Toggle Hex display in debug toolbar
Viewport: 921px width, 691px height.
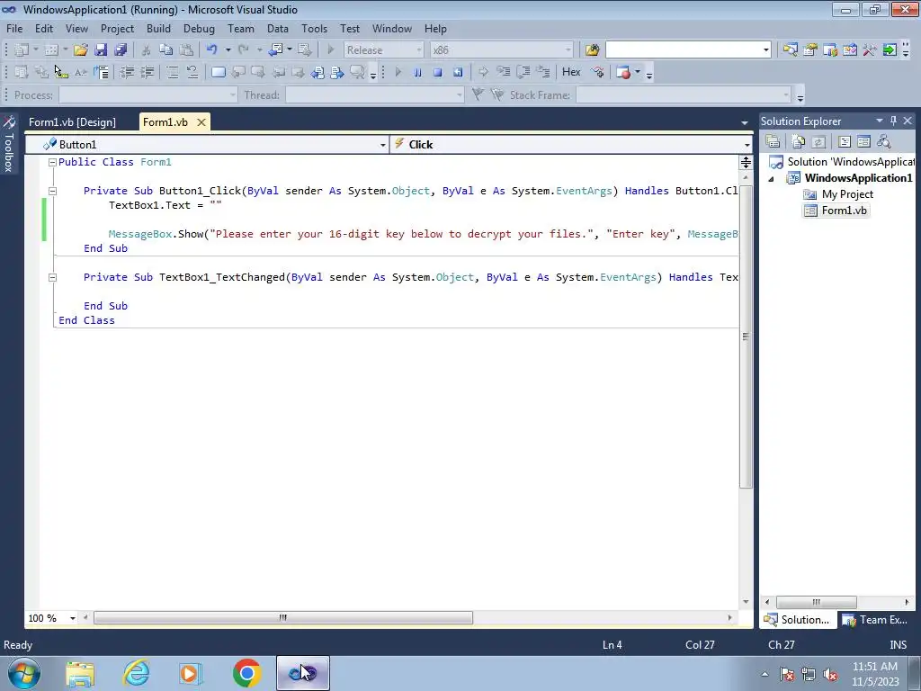coord(571,72)
